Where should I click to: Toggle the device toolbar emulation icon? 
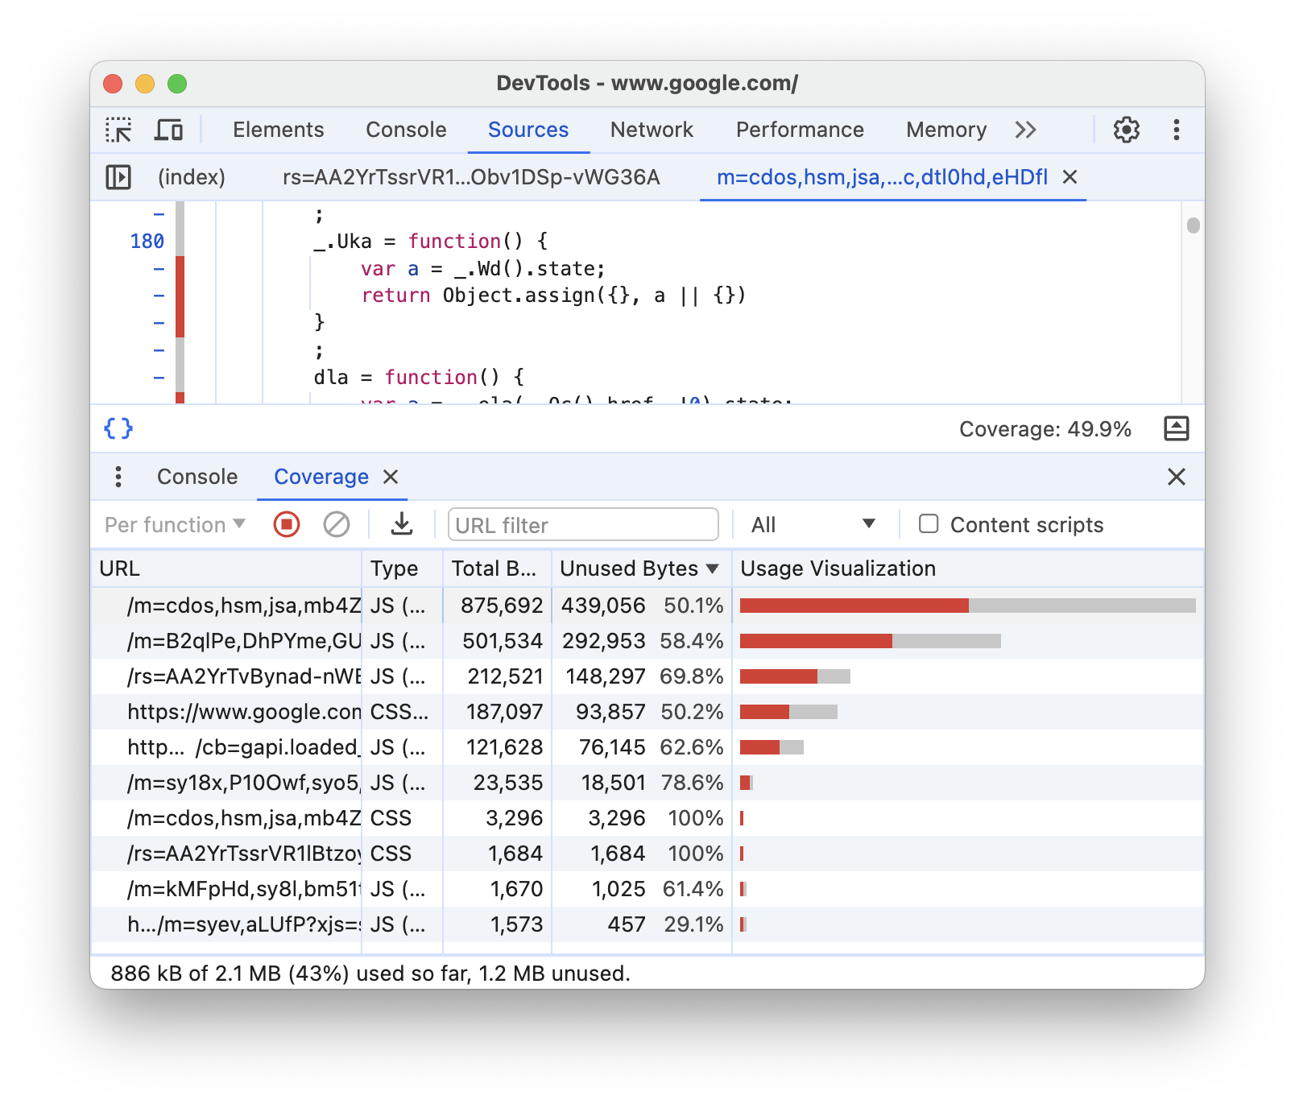168,130
